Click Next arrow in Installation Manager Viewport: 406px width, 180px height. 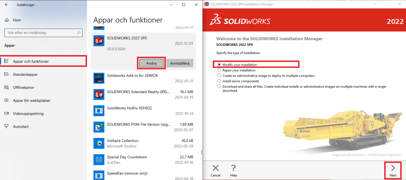coord(393,170)
